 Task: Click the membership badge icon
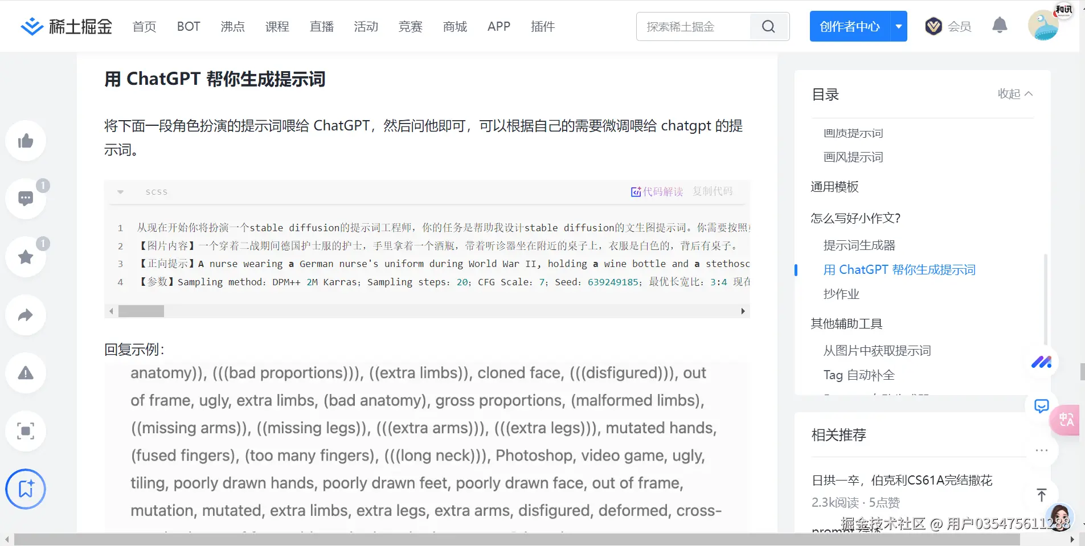click(933, 26)
